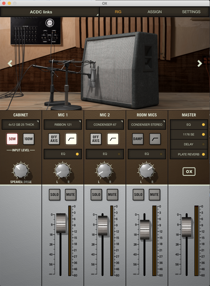The height and width of the screenshot is (286, 210).
Task: Toggle Mic 2 low-cut filter icon
Action: [113, 139]
